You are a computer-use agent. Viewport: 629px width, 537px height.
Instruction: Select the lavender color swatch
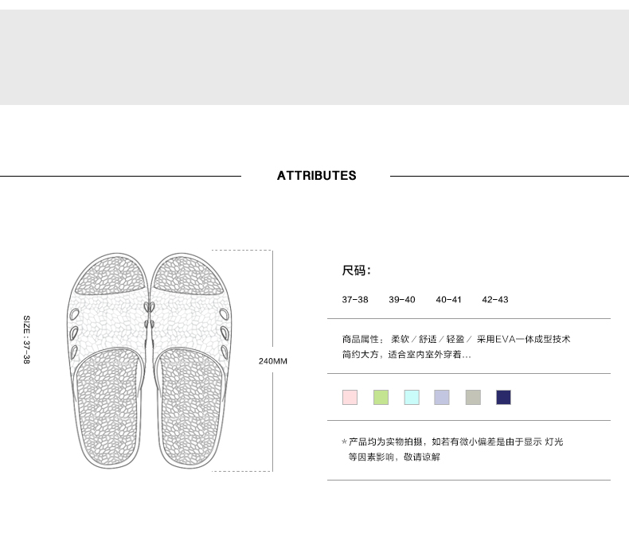coord(442,397)
